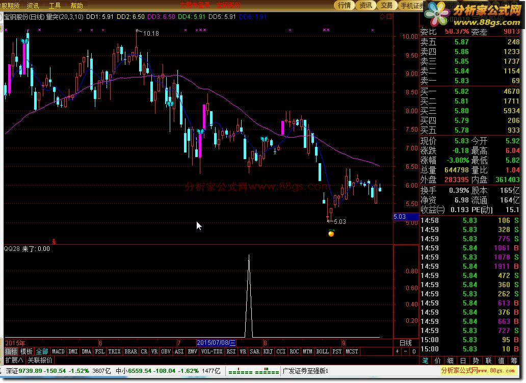Switch indicator to VOL-TDX

point(212,351)
